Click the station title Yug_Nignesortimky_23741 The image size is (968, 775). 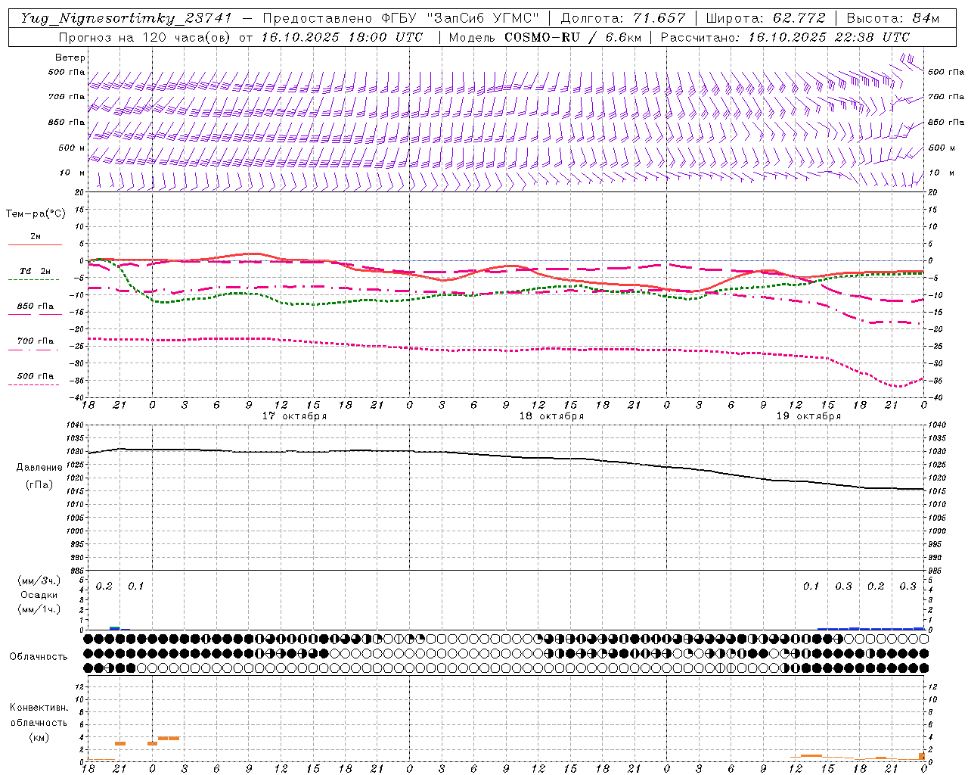[x=126, y=19]
